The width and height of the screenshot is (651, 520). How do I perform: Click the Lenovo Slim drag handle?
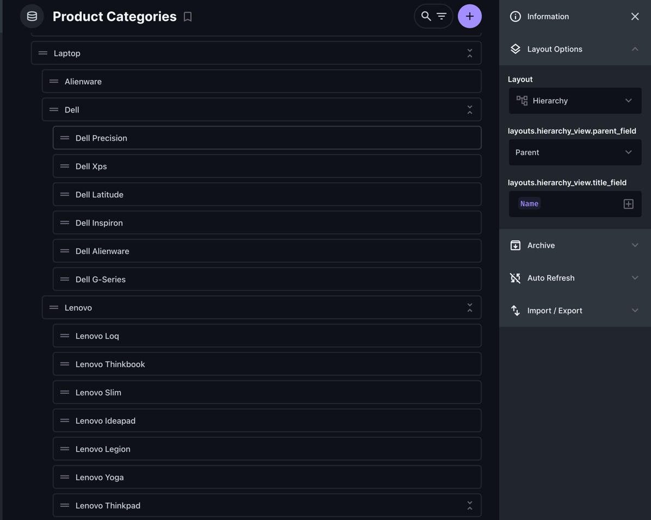tap(64, 392)
